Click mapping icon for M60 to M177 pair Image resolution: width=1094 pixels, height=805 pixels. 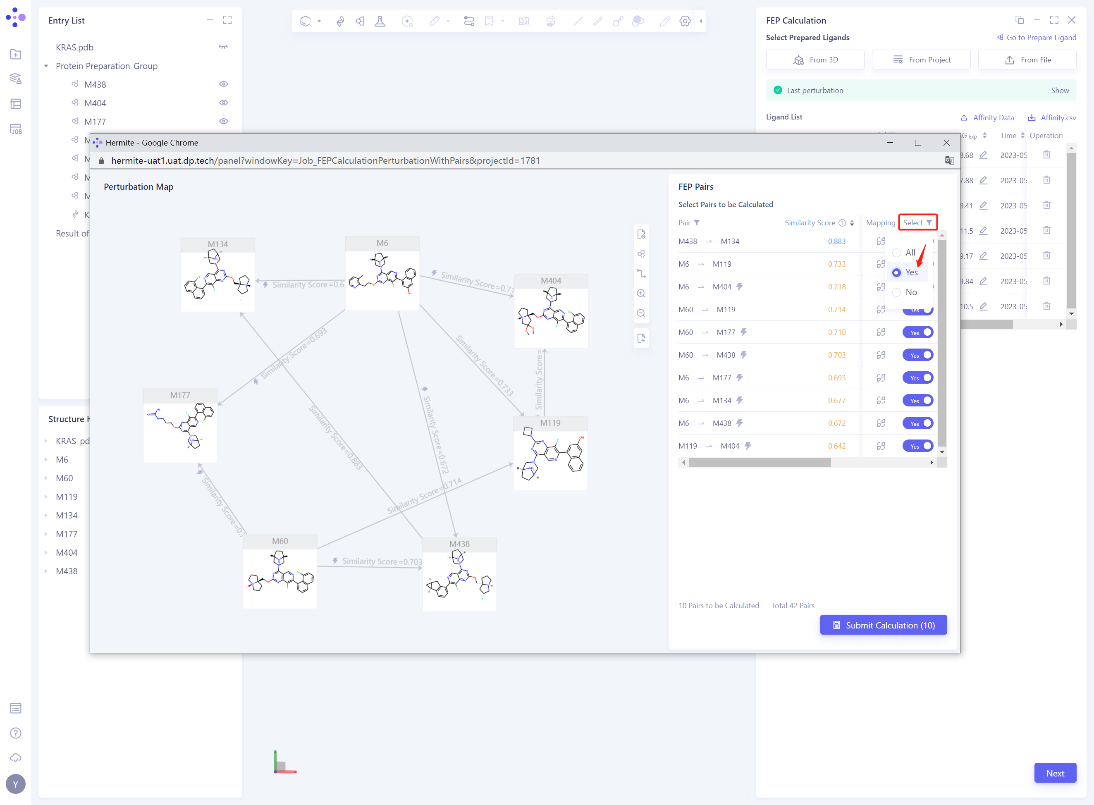coord(881,332)
